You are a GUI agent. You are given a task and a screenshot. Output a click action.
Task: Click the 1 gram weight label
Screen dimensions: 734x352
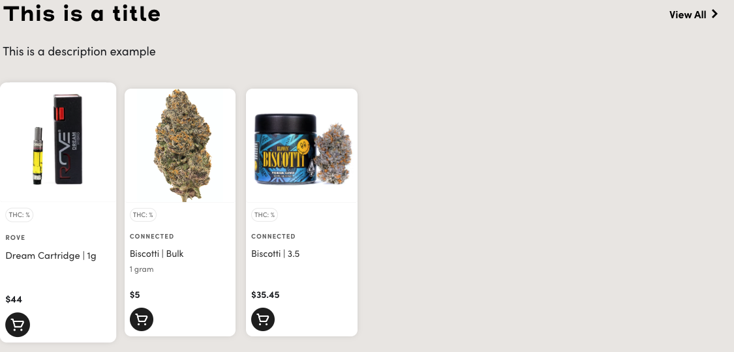[x=142, y=269]
